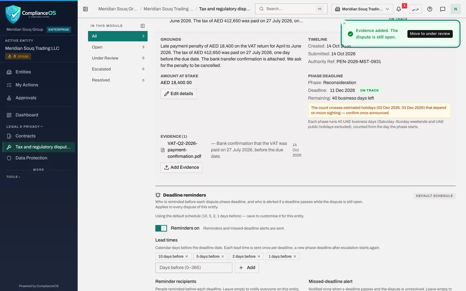The width and height of the screenshot is (466, 291).
Task: Close the Evidence added notification
Action: click(x=344, y=23)
